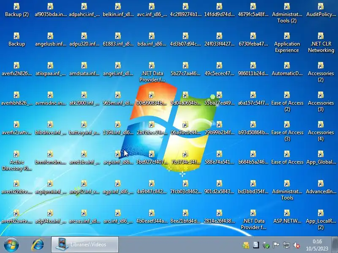Select the af9035bda.in... shortcut icon
Screen dimensions: 338x253
[50, 10]
